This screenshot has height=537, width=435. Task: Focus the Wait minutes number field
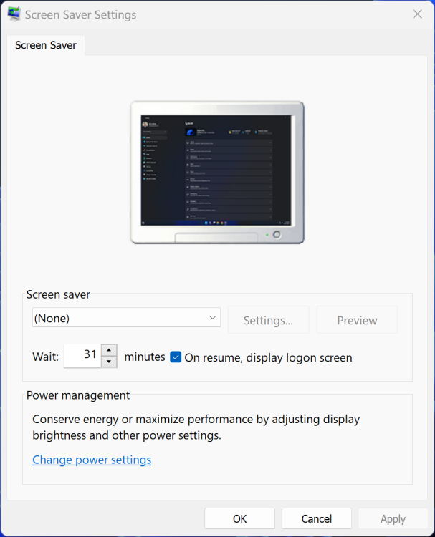(82, 355)
